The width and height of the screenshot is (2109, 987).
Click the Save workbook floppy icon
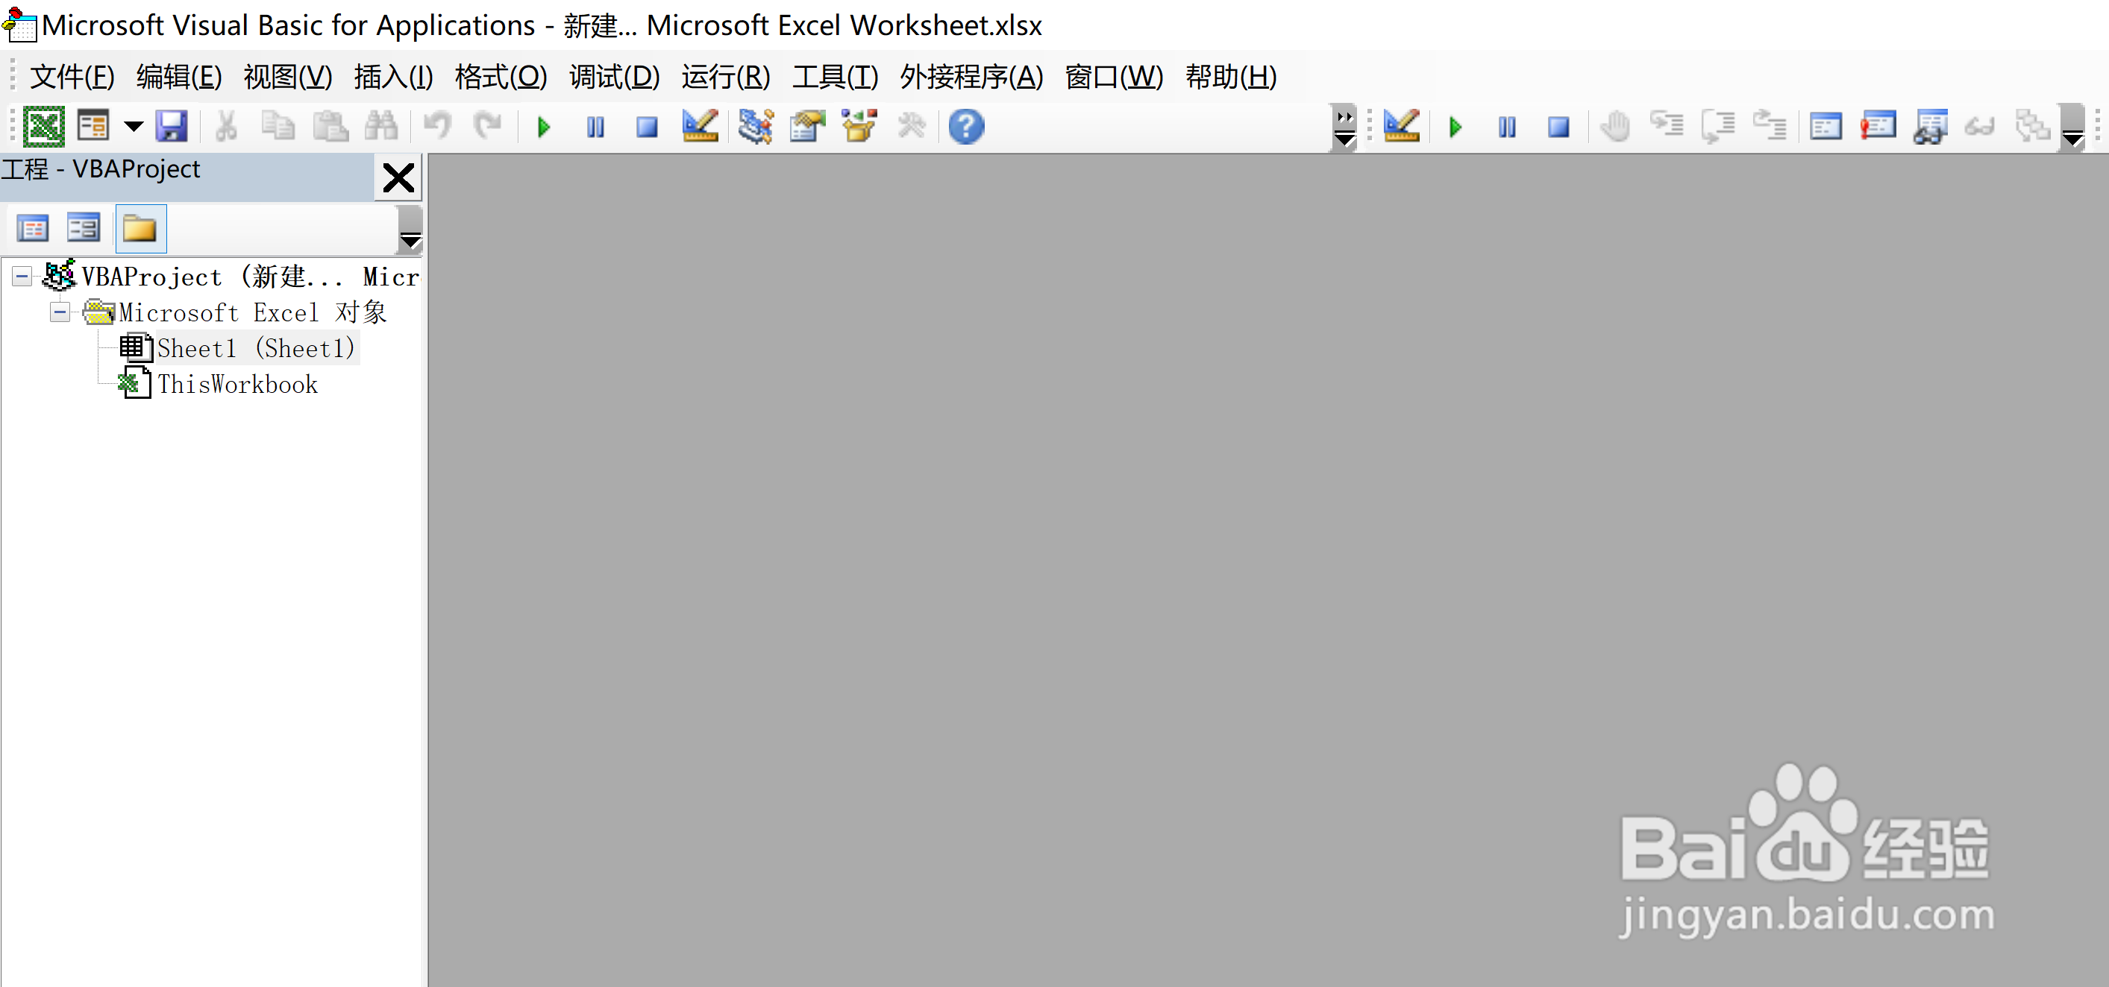(172, 127)
